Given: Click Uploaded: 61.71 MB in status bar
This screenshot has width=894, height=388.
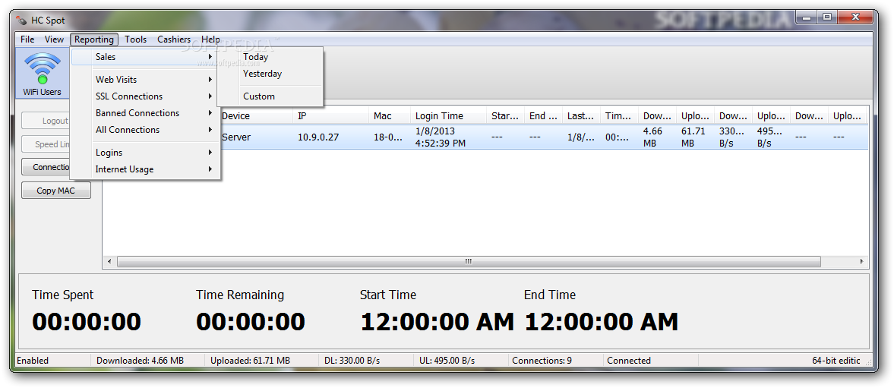Looking at the screenshot, I should click(x=251, y=361).
